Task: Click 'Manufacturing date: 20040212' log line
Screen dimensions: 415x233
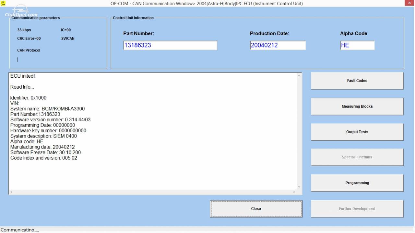Action: (42, 147)
